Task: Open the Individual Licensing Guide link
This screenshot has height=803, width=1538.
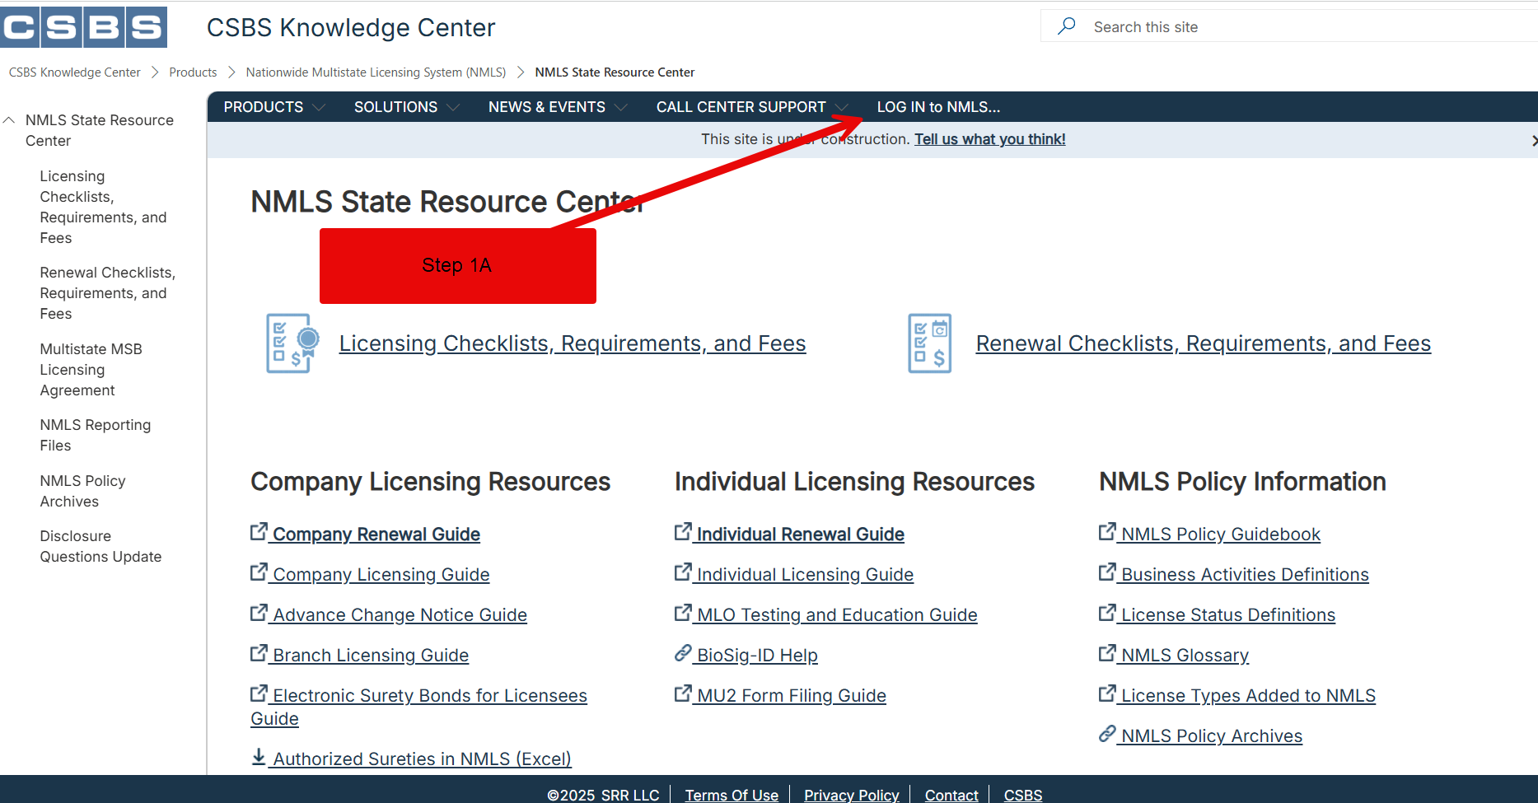Action: pyautogui.click(x=805, y=574)
